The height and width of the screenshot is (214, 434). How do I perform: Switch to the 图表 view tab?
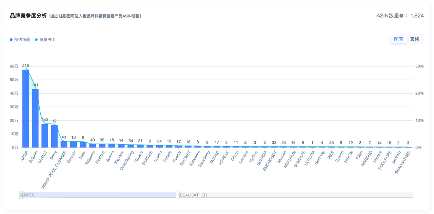coord(398,39)
